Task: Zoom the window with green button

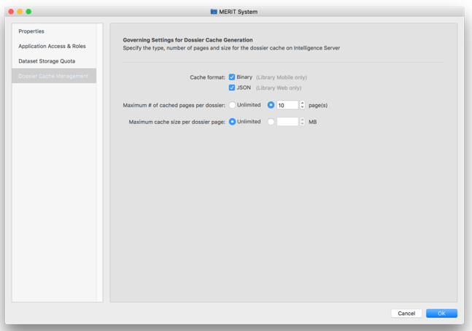Action: point(28,12)
